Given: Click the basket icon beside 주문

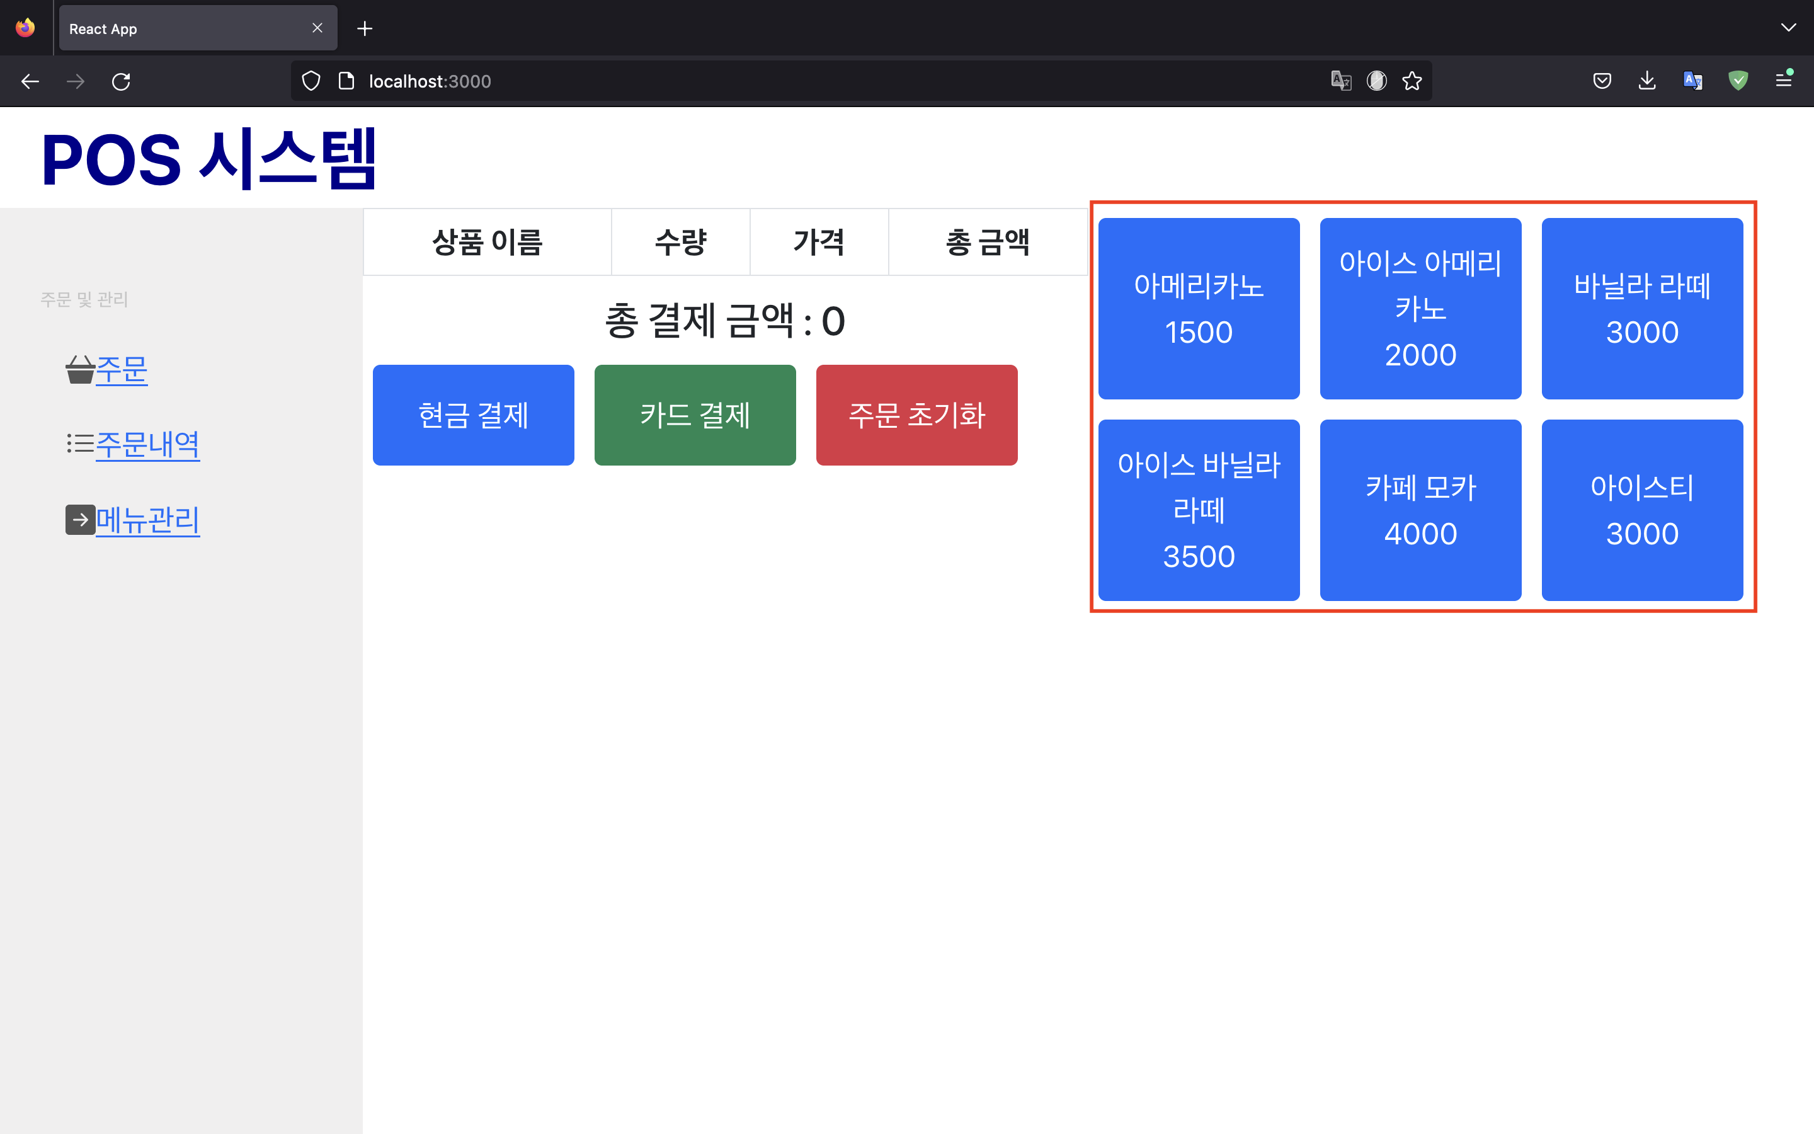Looking at the screenshot, I should 80,370.
